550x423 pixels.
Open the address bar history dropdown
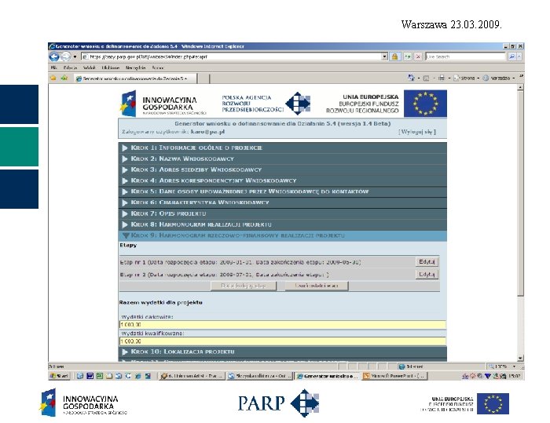(x=385, y=57)
